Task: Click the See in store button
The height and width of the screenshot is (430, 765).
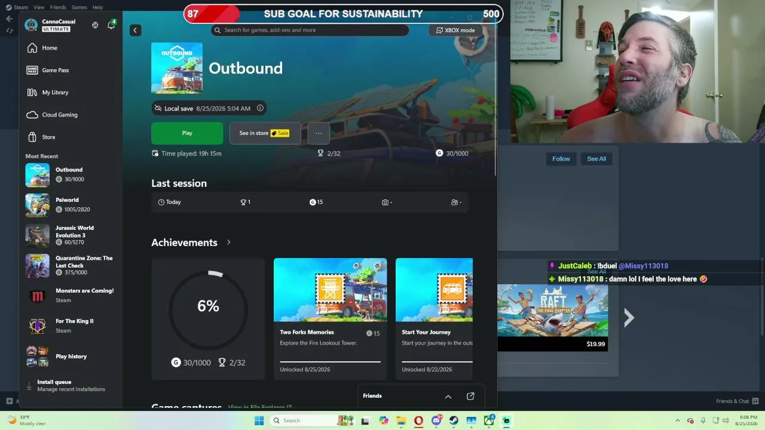Action: [x=265, y=133]
